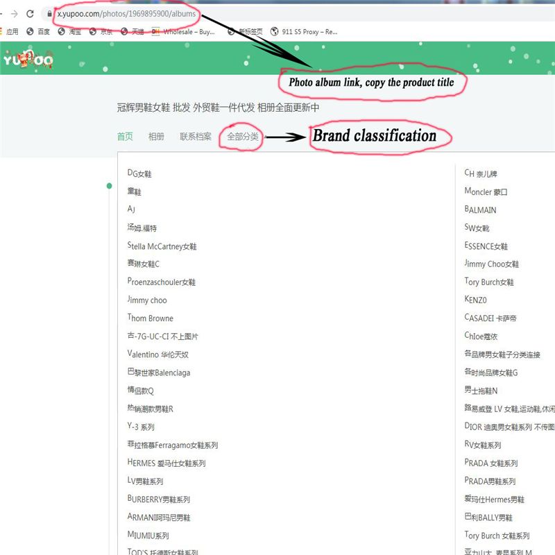The width and height of the screenshot is (555, 555).
Task: Choose the SW女靴 category
Action: click(x=477, y=228)
